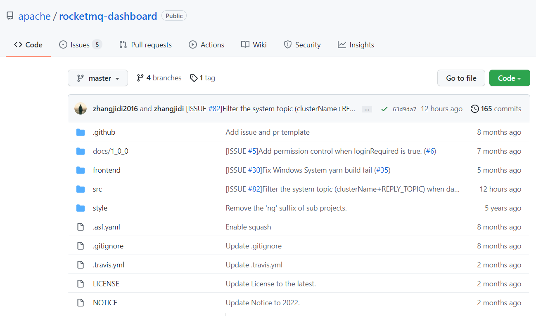
Task: Open pull request #6 link
Action: 430,151
